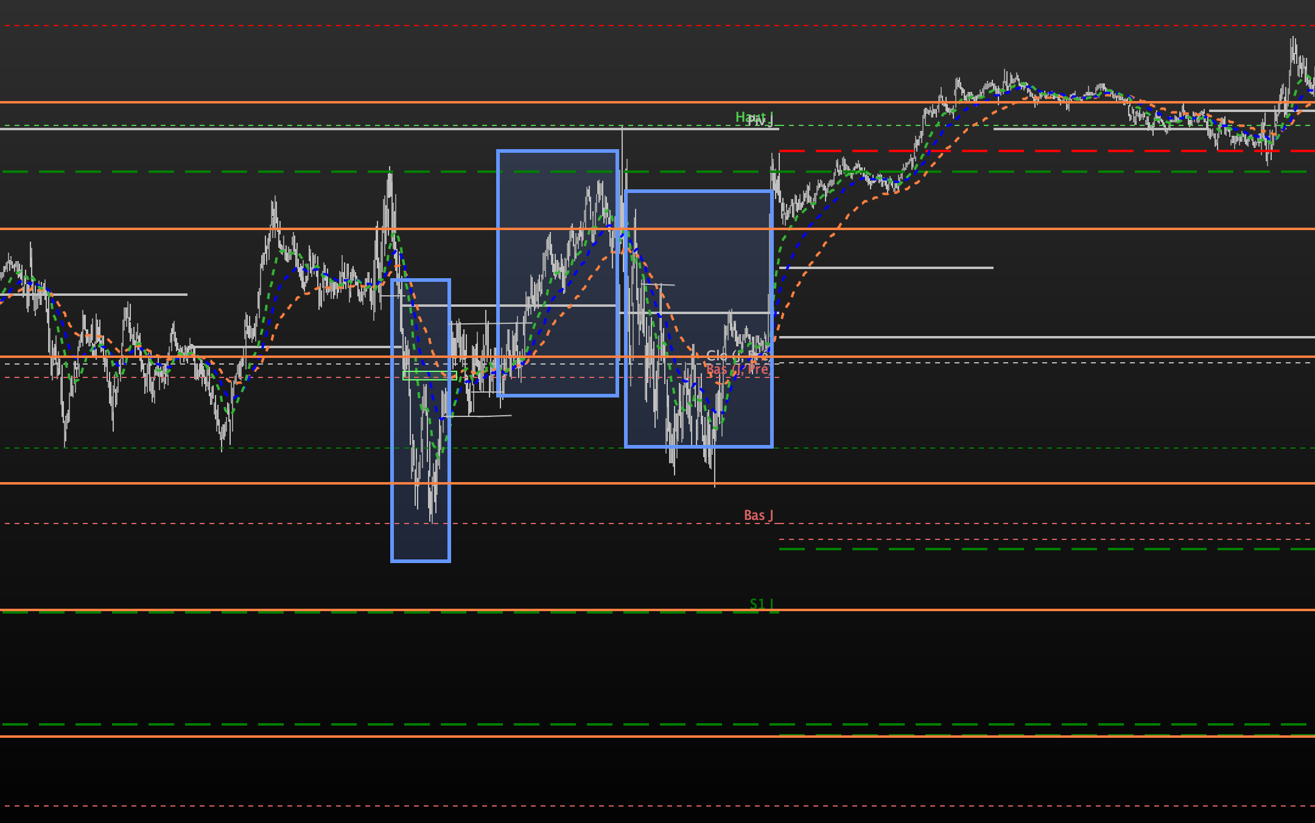This screenshot has height=823, width=1315.
Task: Click the green "S1 J" support label
Action: [760, 603]
